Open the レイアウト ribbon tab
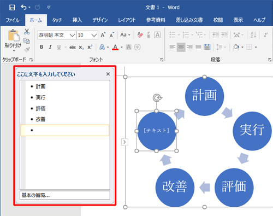273x216 pixels. (127, 20)
